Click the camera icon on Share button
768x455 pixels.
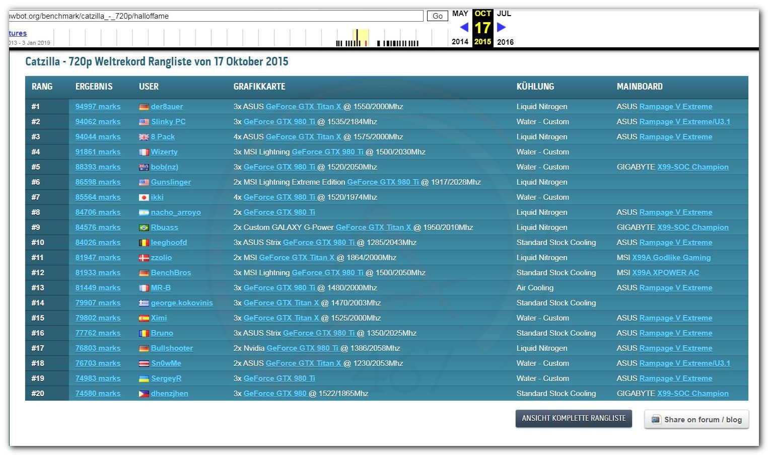[656, 419]
